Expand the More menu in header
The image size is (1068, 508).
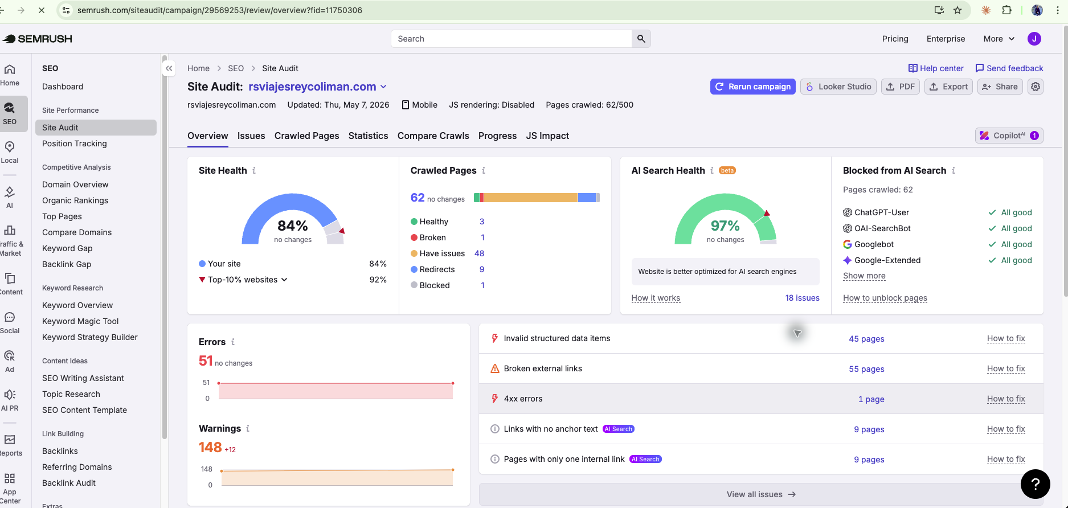pyautogui.click(x=999, y=39)
